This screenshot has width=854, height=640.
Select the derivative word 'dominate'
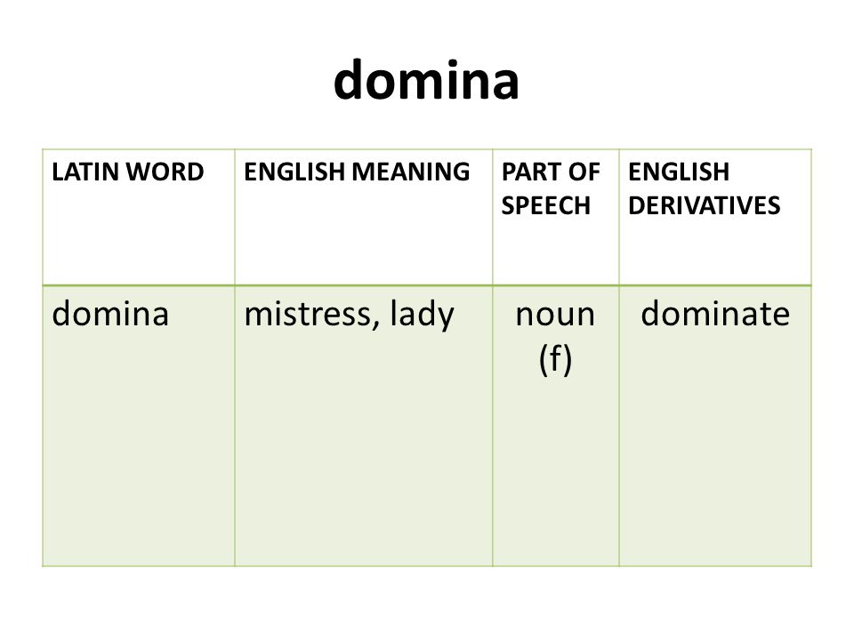pos(715,314)
